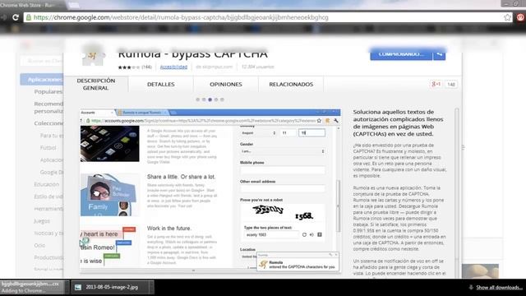
Task: Click the green padlock security icon
Action: click(x=29, y=17)
